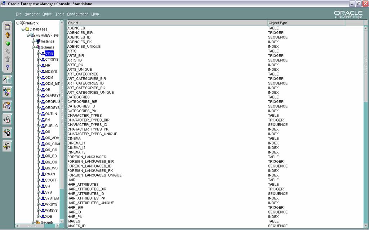Select the HAIR_ATTRIBUTES_PK index row
This screenshot has width=369, height=230.
(215, 198)
